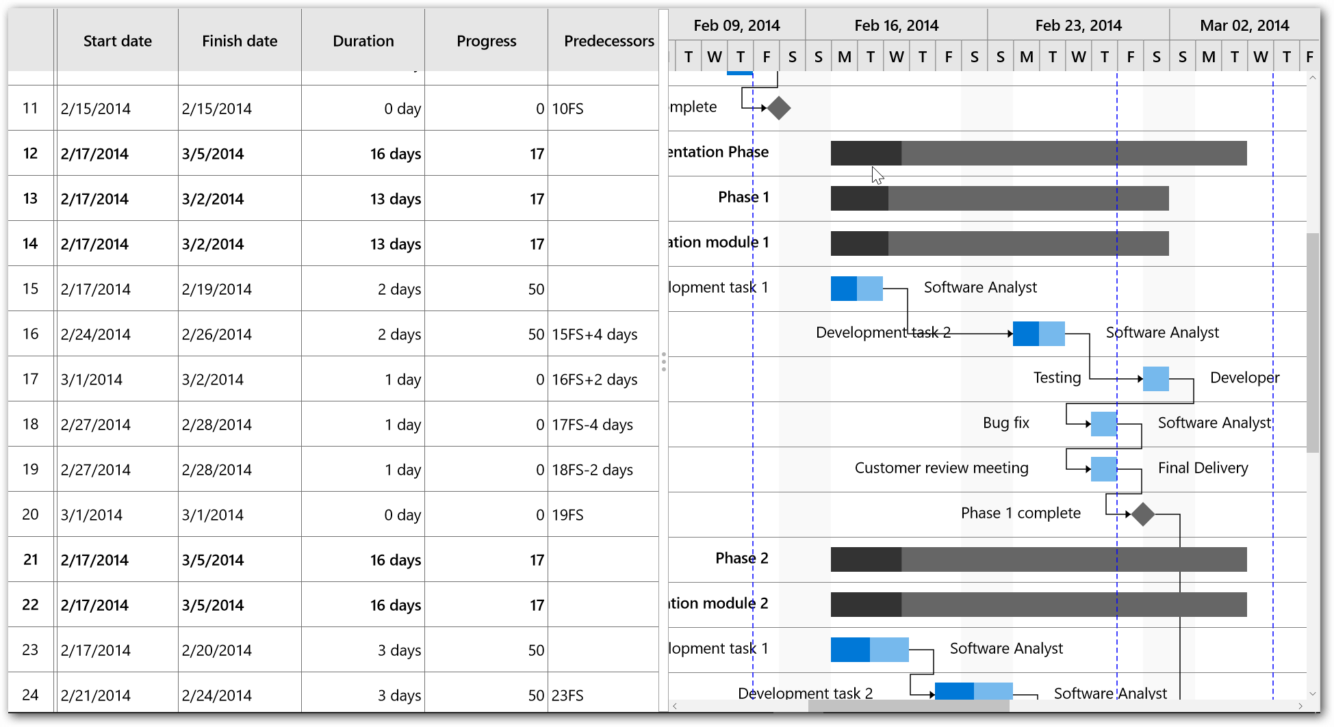Select the Progress column header

click(486, 41)
